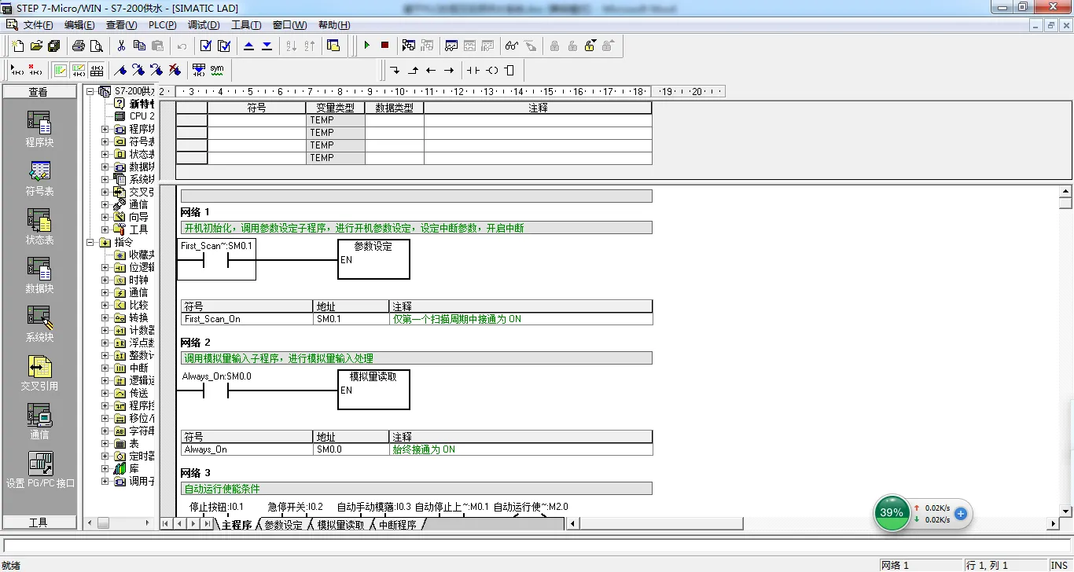The width and height of the screenshot is (1074, 572).
Task: Insert a coil from the LAD toolbar
Action: [491, 70]
